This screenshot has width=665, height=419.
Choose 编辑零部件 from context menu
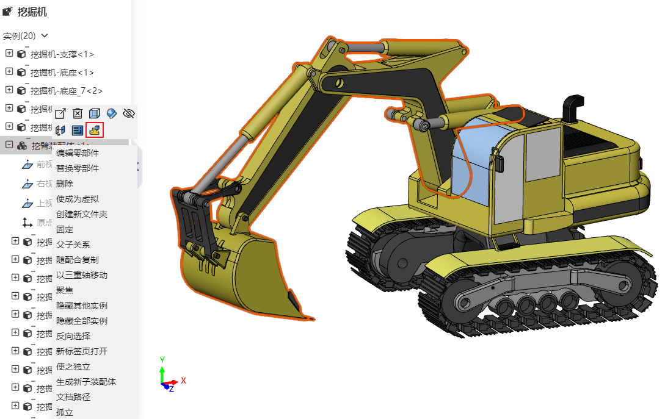(78, 153)
